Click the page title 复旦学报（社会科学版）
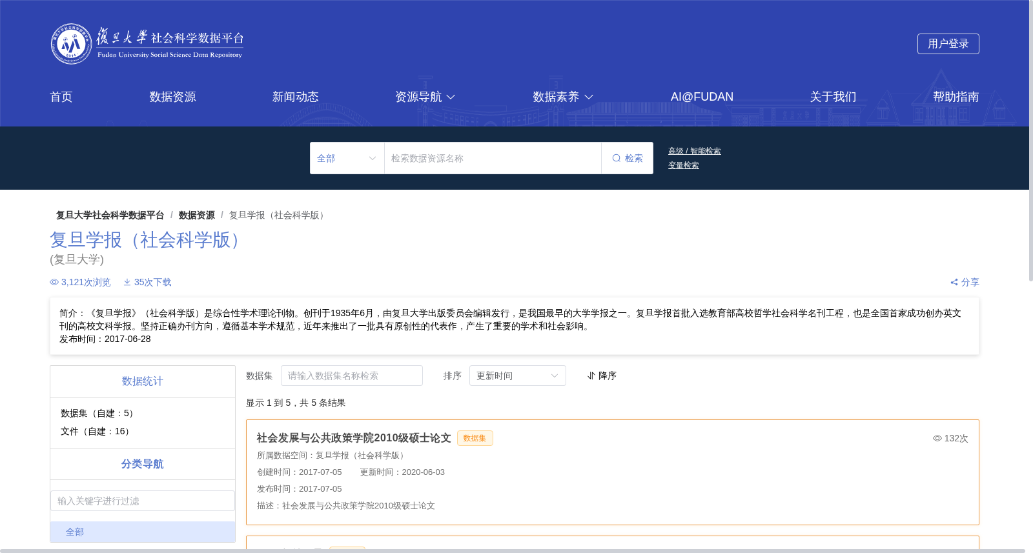This screenshot has height=553, width=1033. coord(148,240)
